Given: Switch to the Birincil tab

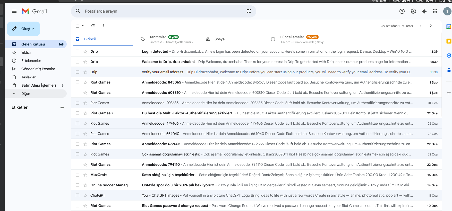Looking at the screenshot, I should pyautogui.click(x=103, y=39).
